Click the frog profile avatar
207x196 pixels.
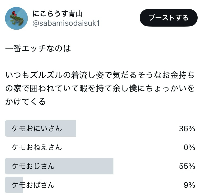pyautogui.click(x=16, y=18)
